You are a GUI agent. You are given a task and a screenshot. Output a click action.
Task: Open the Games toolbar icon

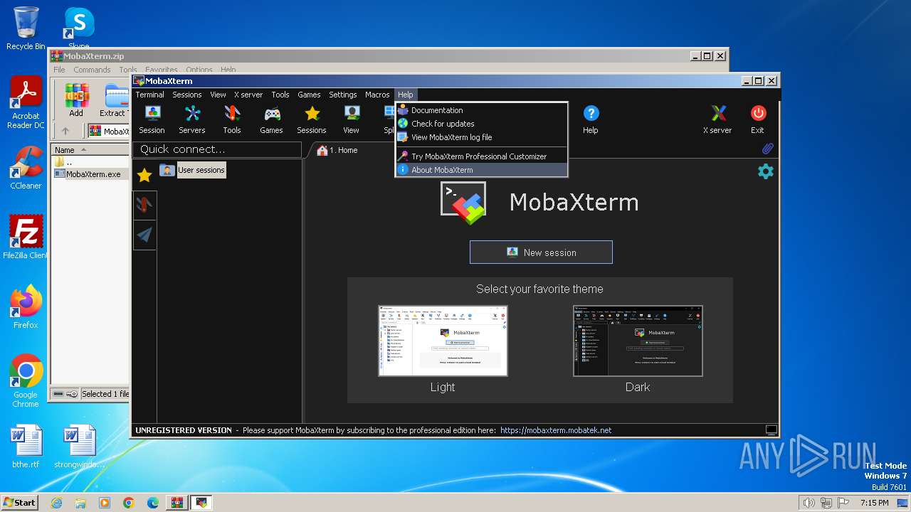tap(271, 119)
